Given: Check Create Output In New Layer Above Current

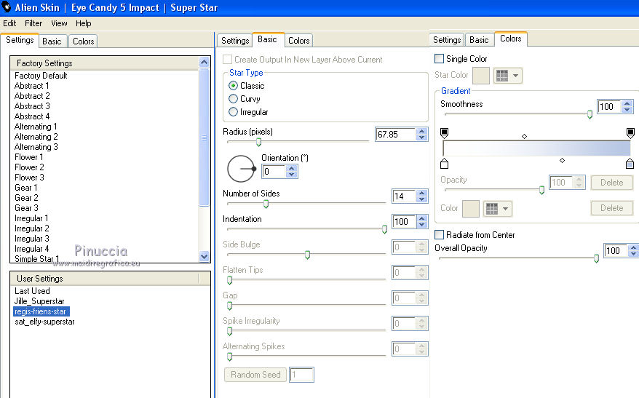Looking at the screenshot, I should 227,60.
